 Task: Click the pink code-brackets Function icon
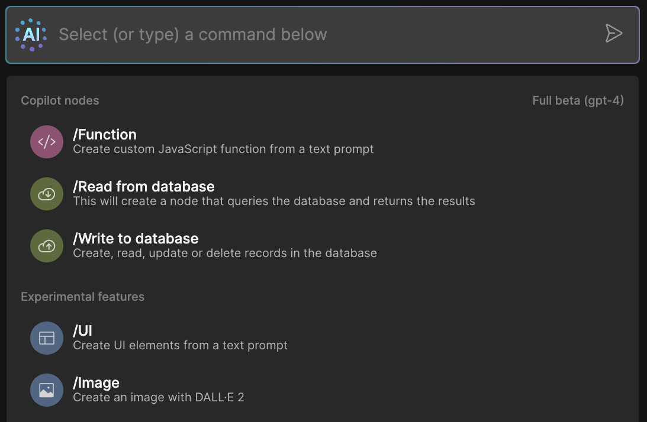47,142
